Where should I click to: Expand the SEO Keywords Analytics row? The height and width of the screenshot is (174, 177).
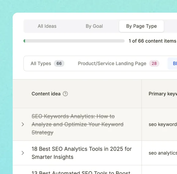pyautogui.click(x=23, y=124)
